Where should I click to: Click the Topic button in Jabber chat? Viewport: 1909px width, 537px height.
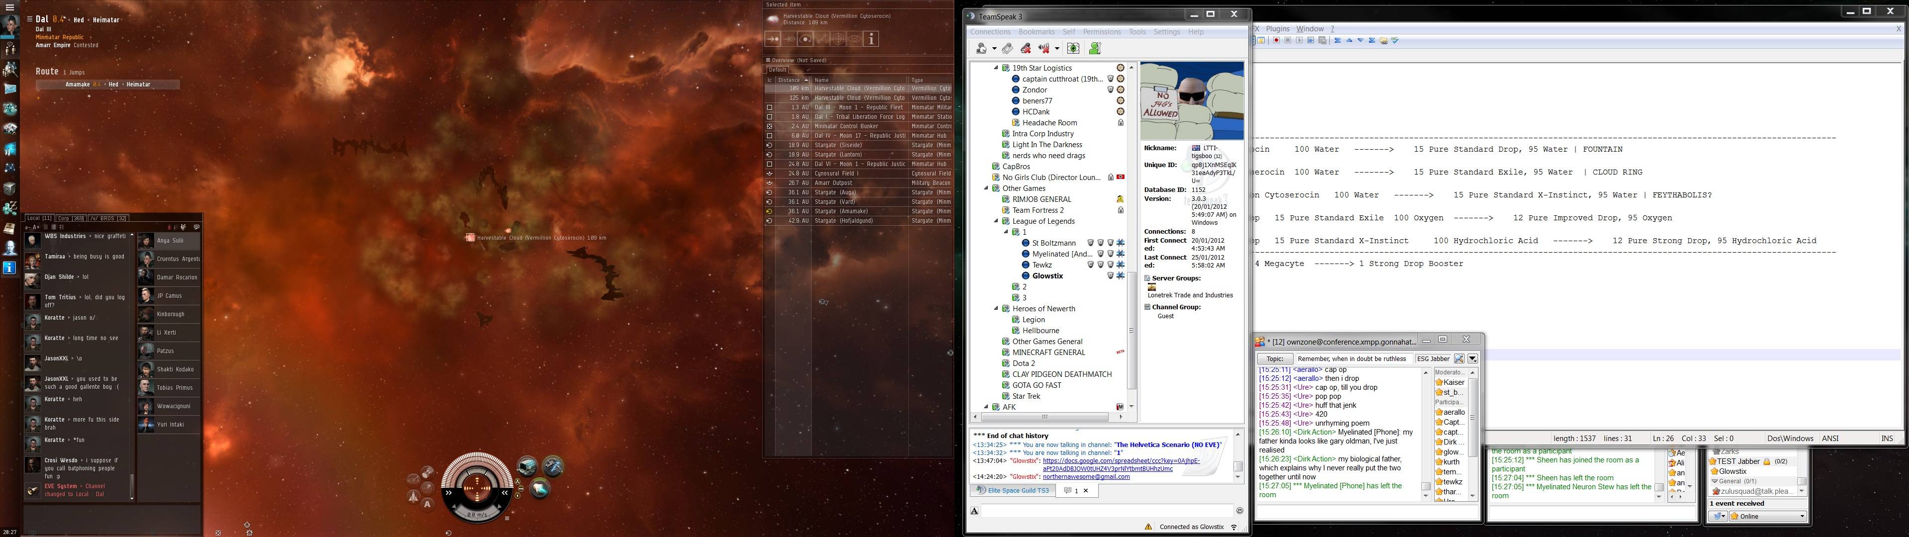[x=1275, y=359]
